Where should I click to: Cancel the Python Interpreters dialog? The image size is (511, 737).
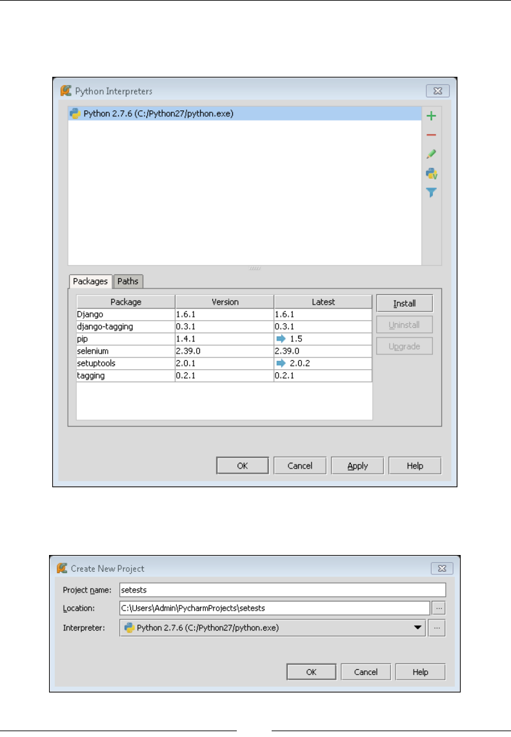(300, 466)
